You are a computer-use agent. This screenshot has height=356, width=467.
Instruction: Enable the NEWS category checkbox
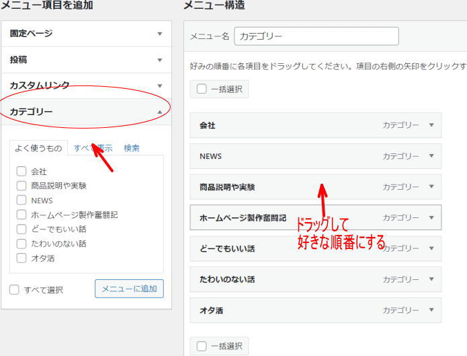(x=22, y=201)
